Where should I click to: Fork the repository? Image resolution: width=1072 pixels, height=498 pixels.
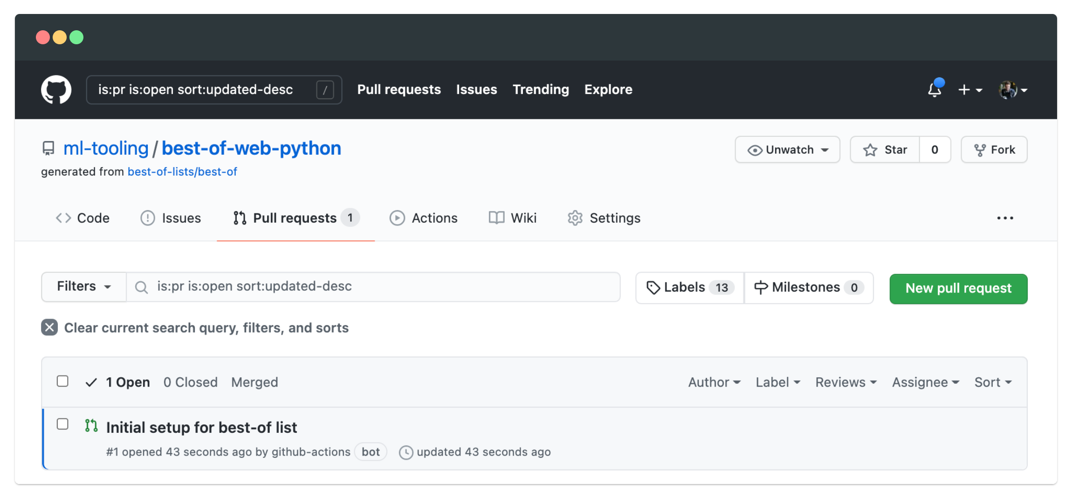click(994, 150)
